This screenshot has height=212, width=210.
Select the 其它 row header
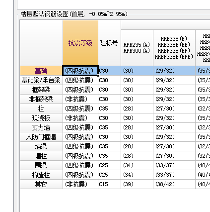click(41, 184)
